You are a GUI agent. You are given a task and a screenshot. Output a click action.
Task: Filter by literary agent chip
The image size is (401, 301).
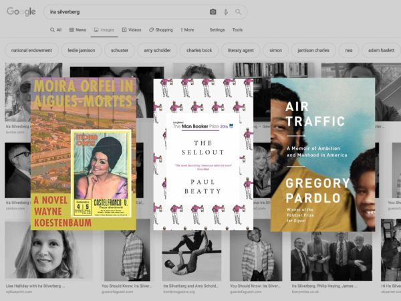241,50
